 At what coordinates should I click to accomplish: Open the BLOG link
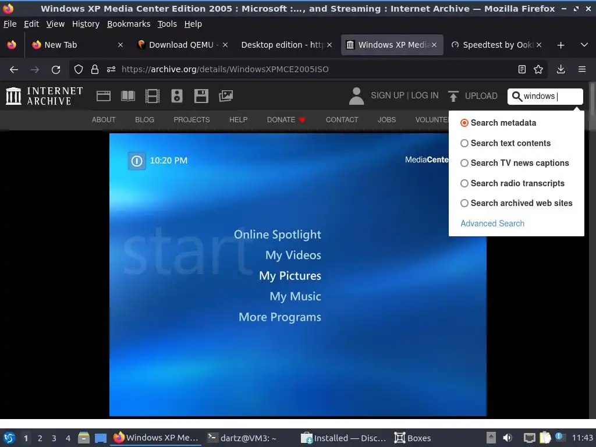[144, 120]
